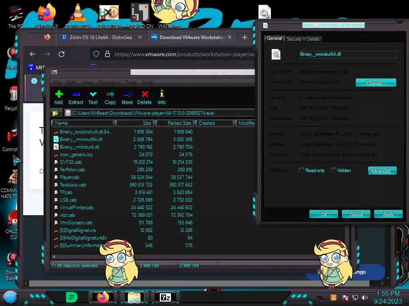Click the Move toolbar icon in 7-Zip
Viewport: 409px width, 306px height.
tap(127, 98)
